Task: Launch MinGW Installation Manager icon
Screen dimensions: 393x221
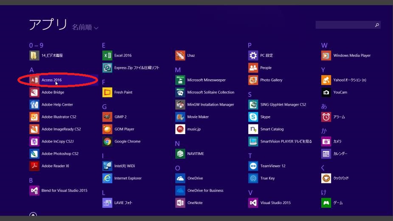Action: click(x=180, y=104)
